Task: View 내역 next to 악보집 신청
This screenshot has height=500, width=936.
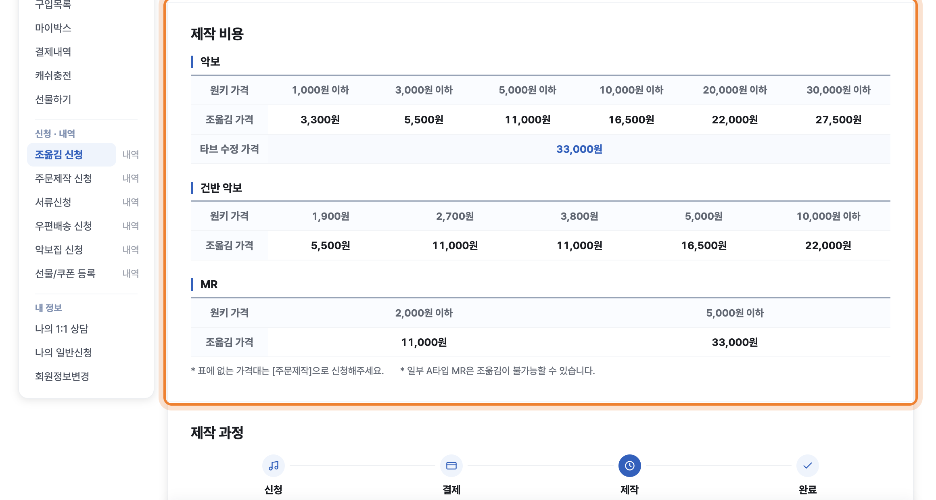Action: [x=131, y=250]
